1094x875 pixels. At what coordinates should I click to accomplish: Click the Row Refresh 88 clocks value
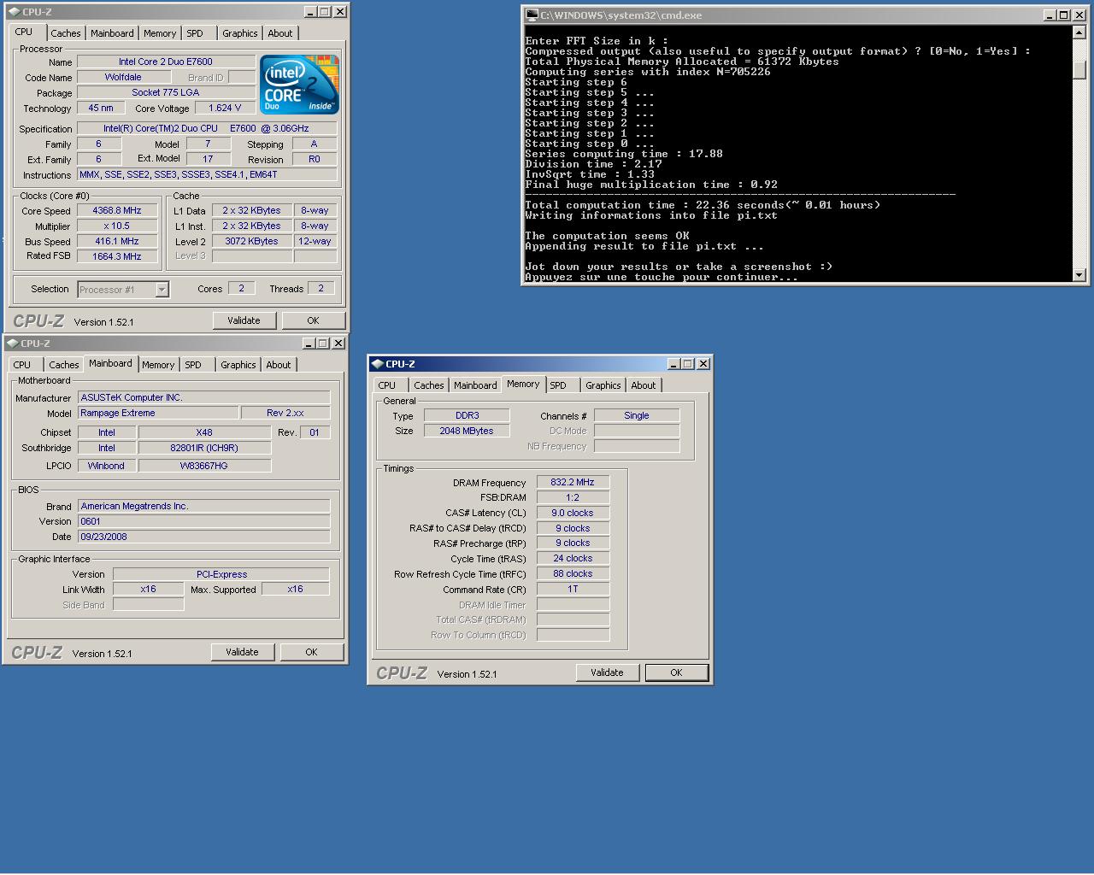(573, 573)
